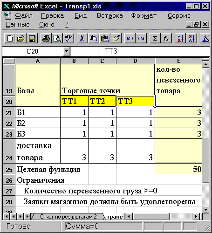This screenshot has width=212, height=233.
Task: Select the Format Painter brush icon
Action: click(x=116, y=38)
